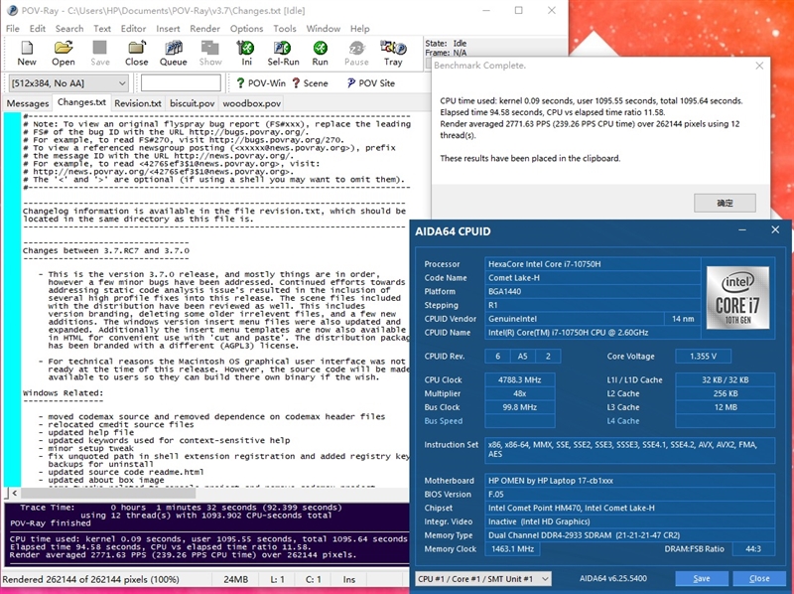Visit the POV Site link
794x594 pixels.
(369, 83)
